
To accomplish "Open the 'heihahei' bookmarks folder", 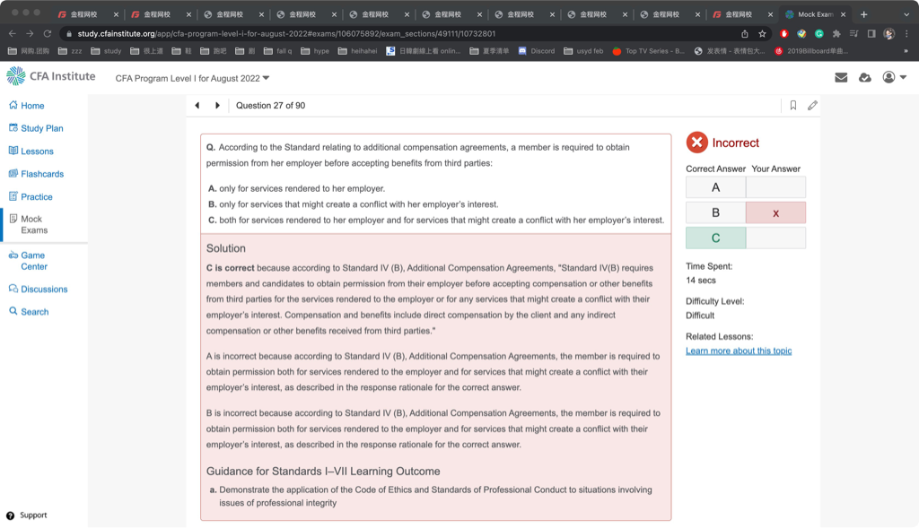I will (x=357, y=51).
